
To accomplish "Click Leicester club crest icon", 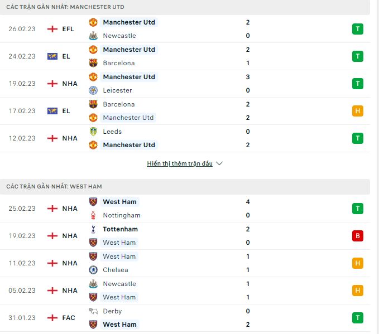I will (x=93, y=90).
